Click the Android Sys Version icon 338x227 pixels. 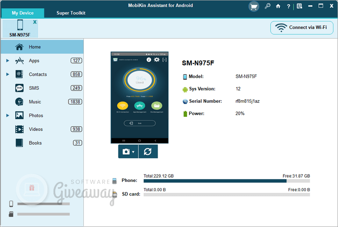185,90
